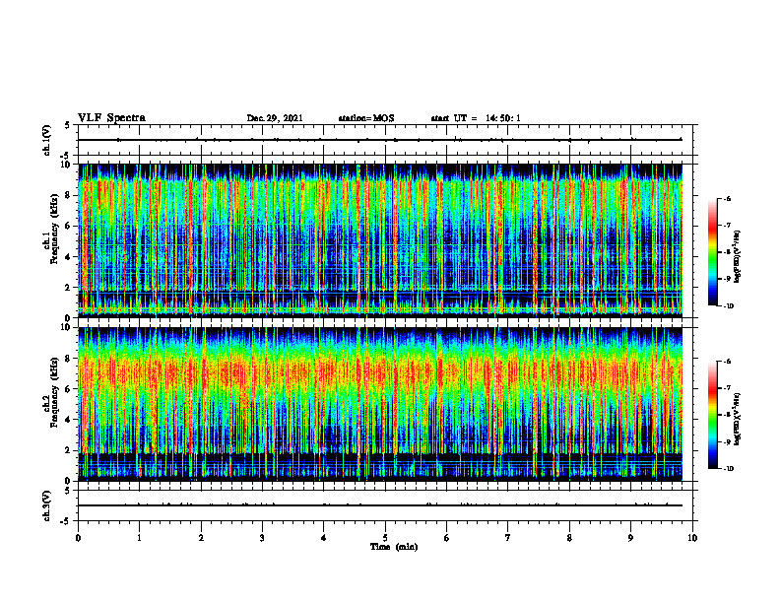780x603 pixels.
Task: Click the "5" tick on ch.1(V) axis
Action: (x=68, y=125)
